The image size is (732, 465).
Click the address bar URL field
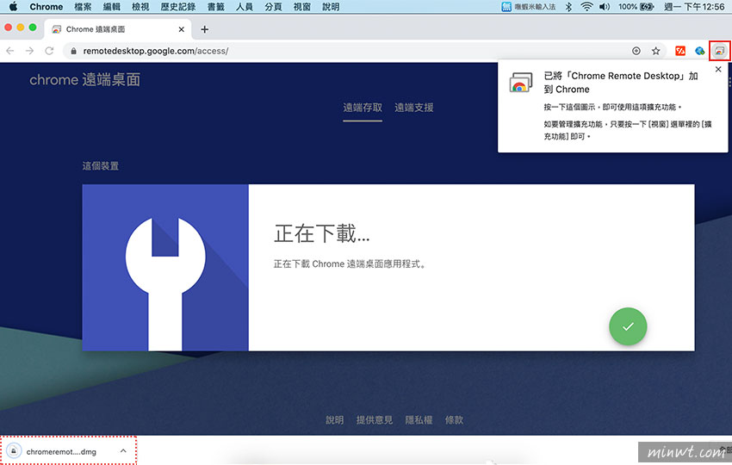pyautogui.click(x=364, y=51)
